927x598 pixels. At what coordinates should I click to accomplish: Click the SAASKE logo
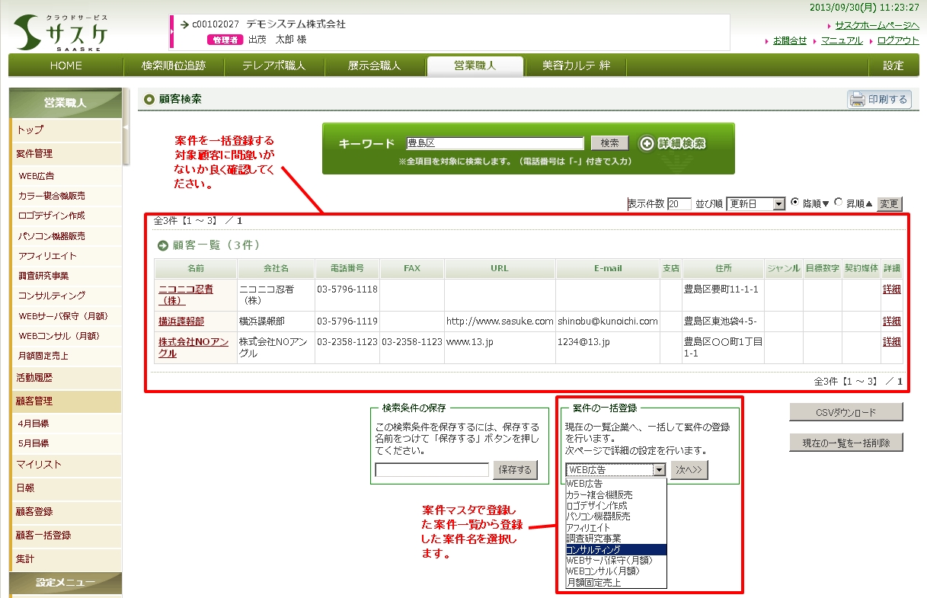pos(61,34)
